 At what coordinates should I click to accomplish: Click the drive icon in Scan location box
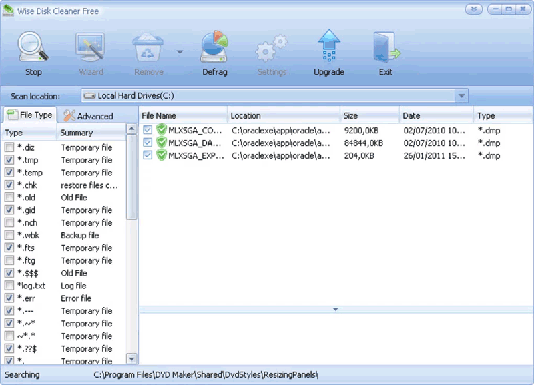click(89, 95)
